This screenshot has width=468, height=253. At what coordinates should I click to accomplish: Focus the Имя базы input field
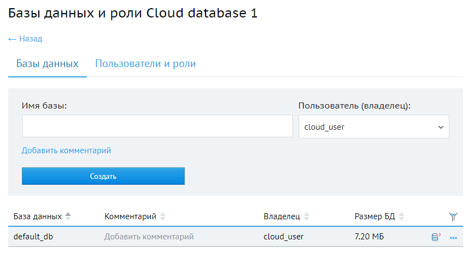(157, 126)
